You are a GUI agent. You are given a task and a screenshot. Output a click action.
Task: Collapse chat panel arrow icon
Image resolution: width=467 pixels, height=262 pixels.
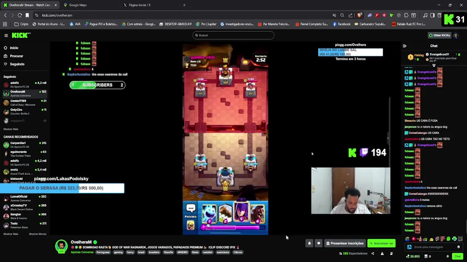(x=404, y=46)
